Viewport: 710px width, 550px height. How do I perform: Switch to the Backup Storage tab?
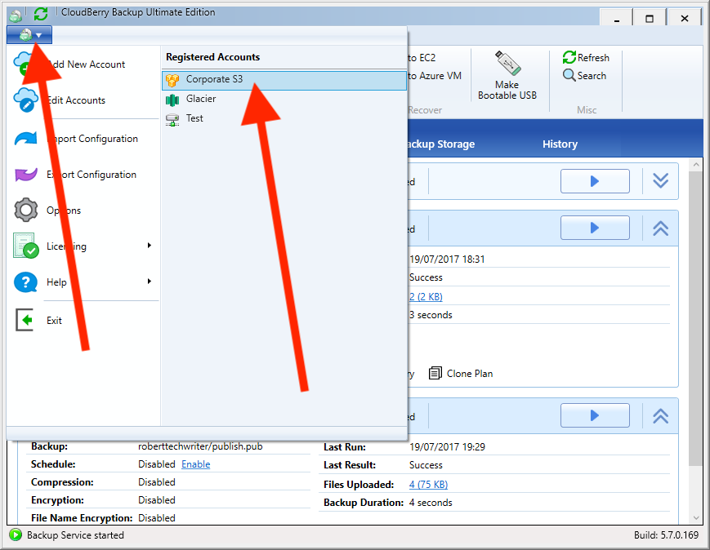pos(440,144)
